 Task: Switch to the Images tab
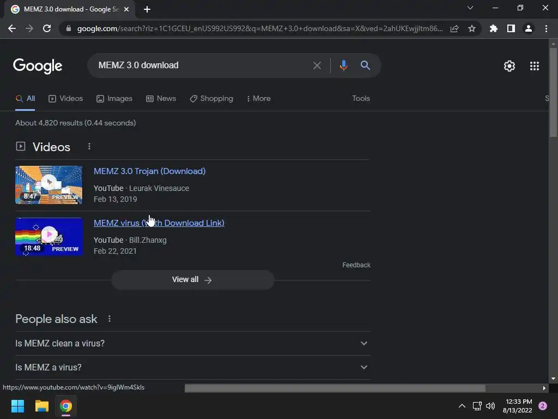coord(114,99)
